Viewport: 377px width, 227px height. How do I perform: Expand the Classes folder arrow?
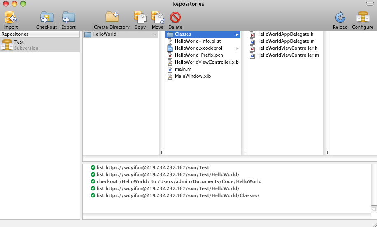(x=237, y=34)
